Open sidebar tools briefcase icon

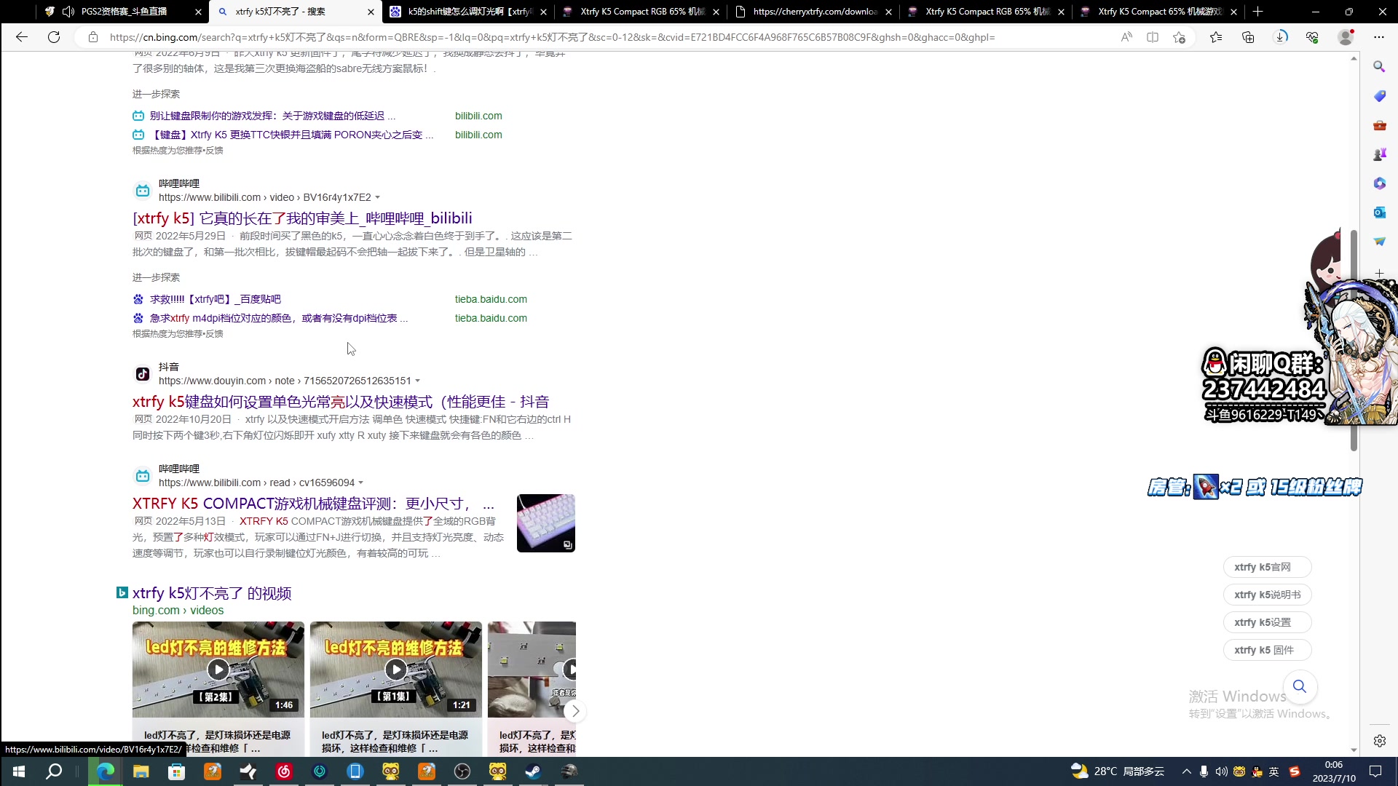(1379, 125)
